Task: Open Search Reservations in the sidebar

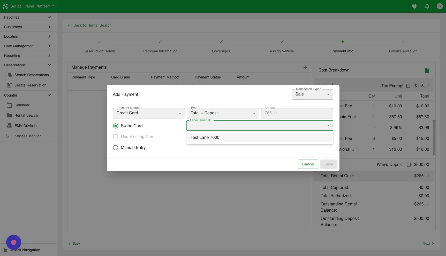Action: 32,75
